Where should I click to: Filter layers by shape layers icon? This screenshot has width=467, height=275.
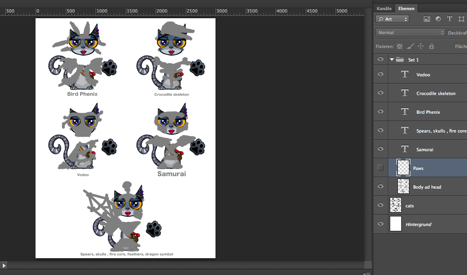coord(461,19)
